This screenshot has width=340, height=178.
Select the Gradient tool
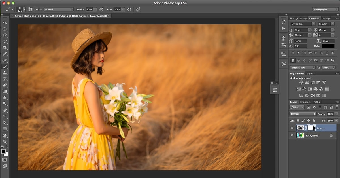5,91
